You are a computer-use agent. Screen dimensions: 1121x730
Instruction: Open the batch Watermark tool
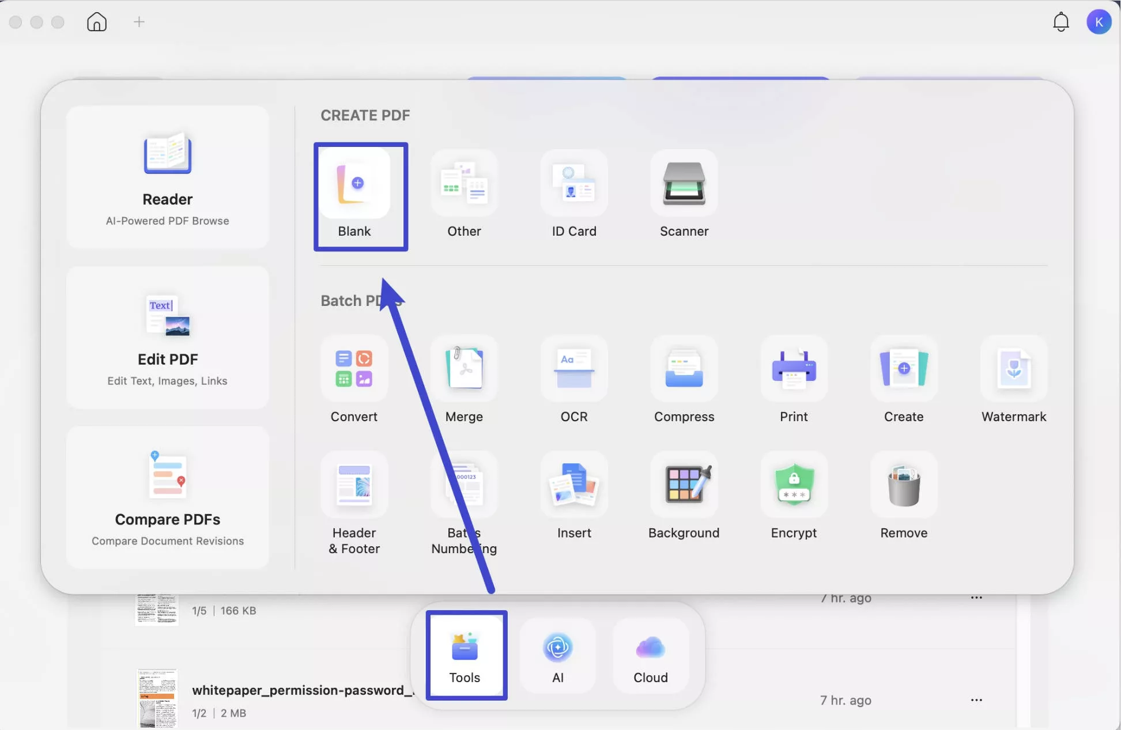click(1013, 369)
